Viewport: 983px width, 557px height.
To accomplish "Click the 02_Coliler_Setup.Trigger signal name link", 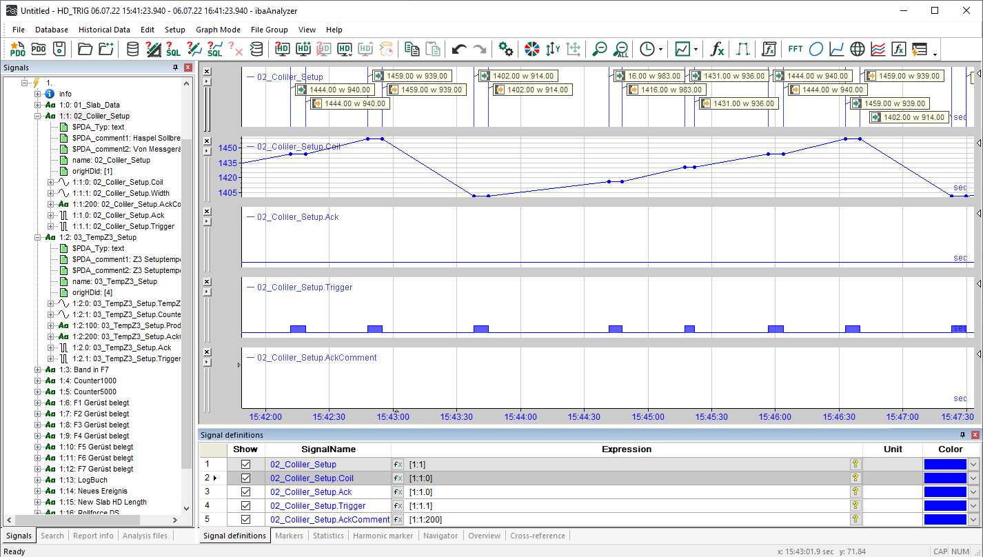I will click(318, 506).
